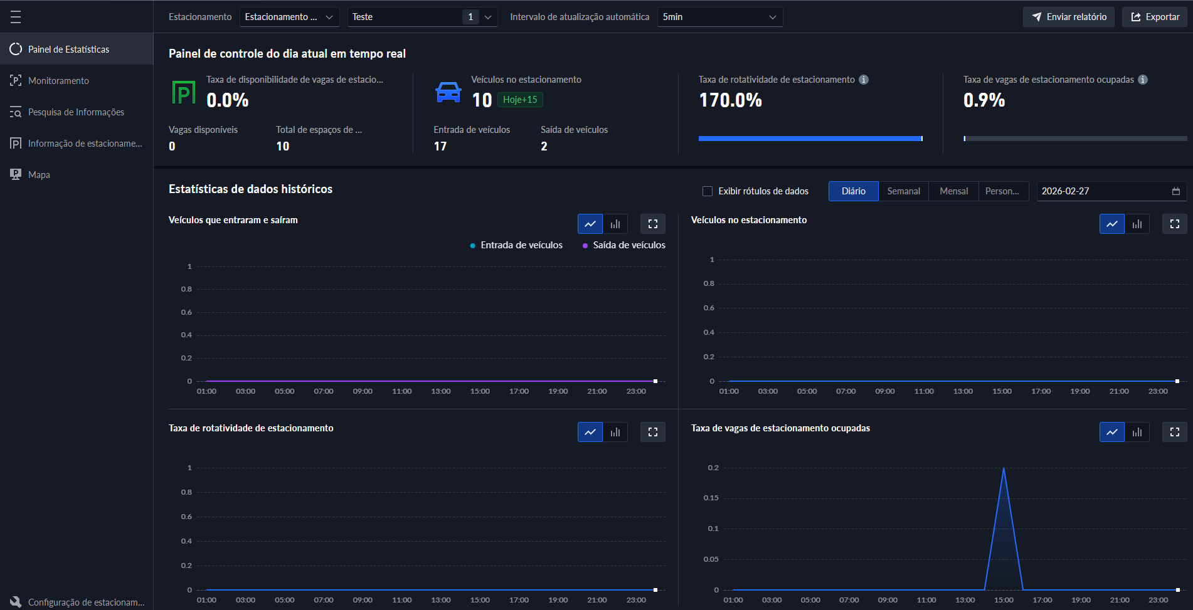Switch to the 'Semanal' tab
This screenshot has height=610, width=1193.
(x=903, y=191)
